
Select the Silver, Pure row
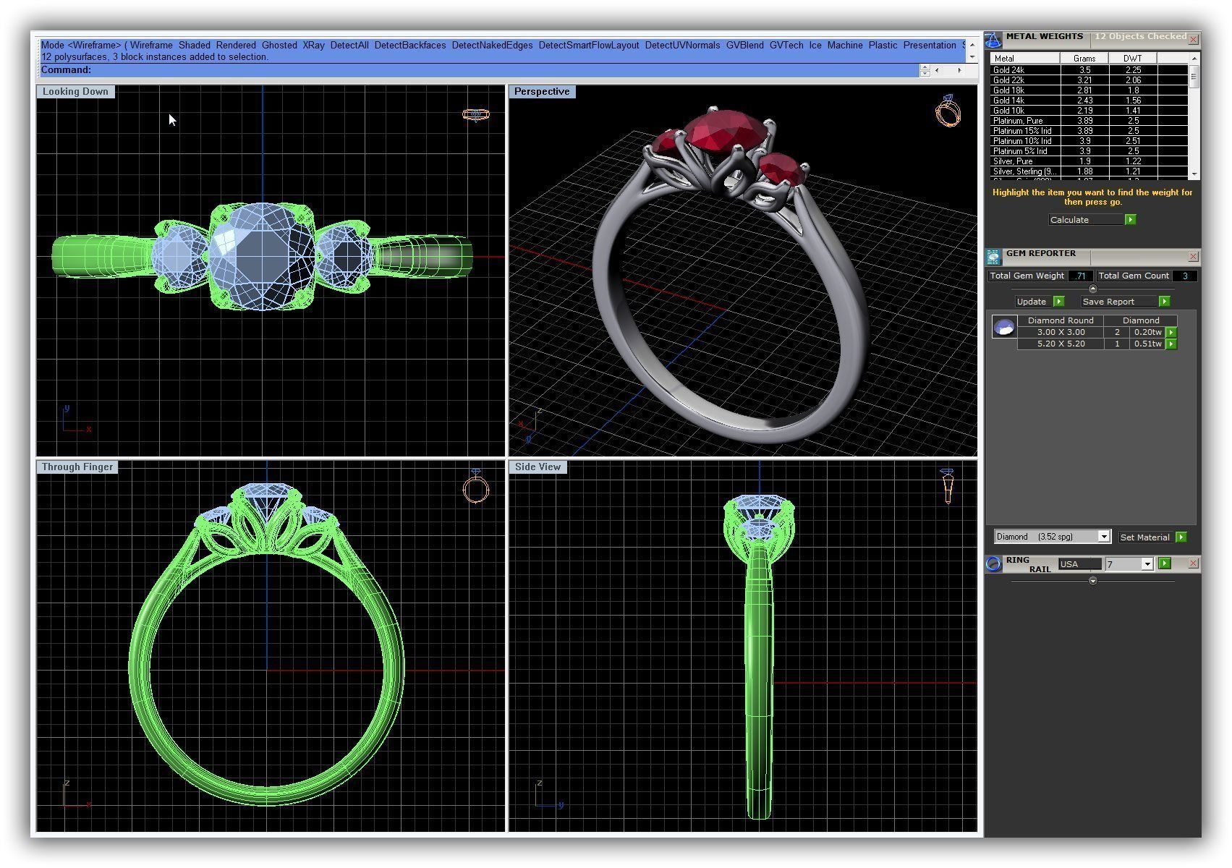pos(1089,161)
